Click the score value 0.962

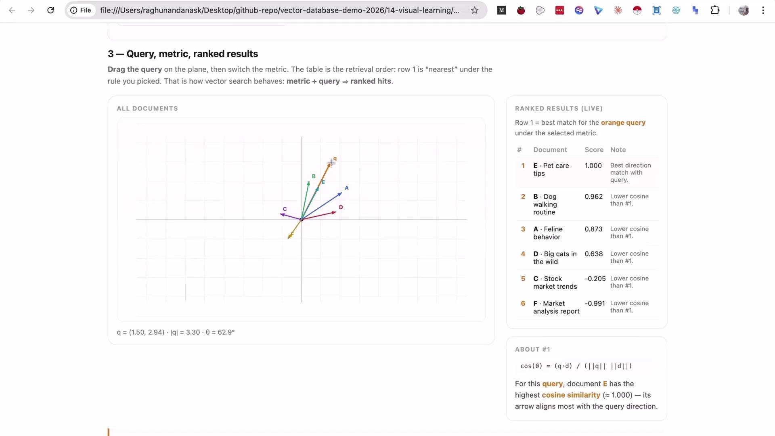(x=593, y=197)
